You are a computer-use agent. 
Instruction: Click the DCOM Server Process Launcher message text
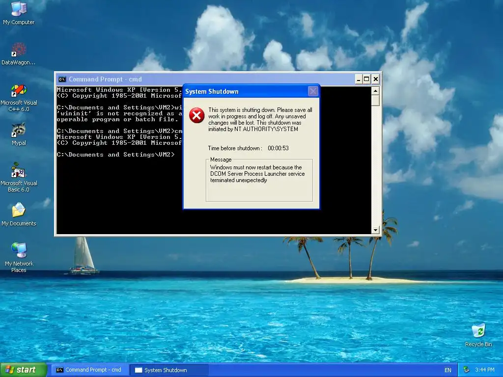257,174
